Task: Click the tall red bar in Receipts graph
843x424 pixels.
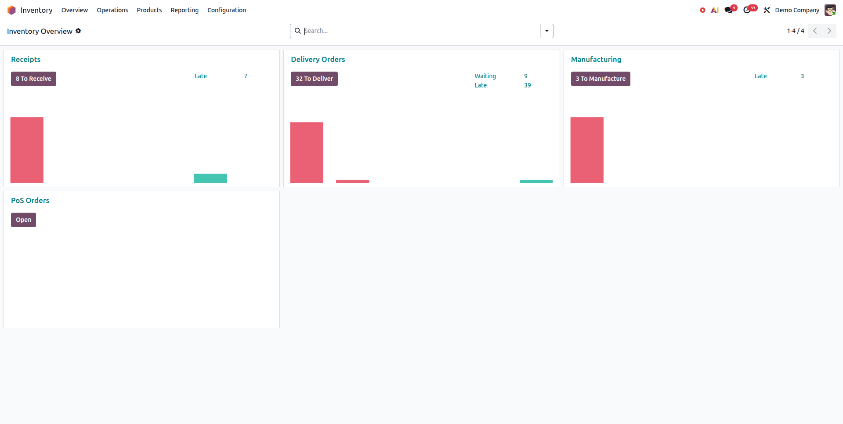Action: (x=27, y=150)
